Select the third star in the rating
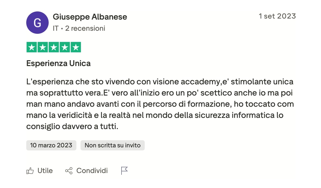 coord(54,47)
